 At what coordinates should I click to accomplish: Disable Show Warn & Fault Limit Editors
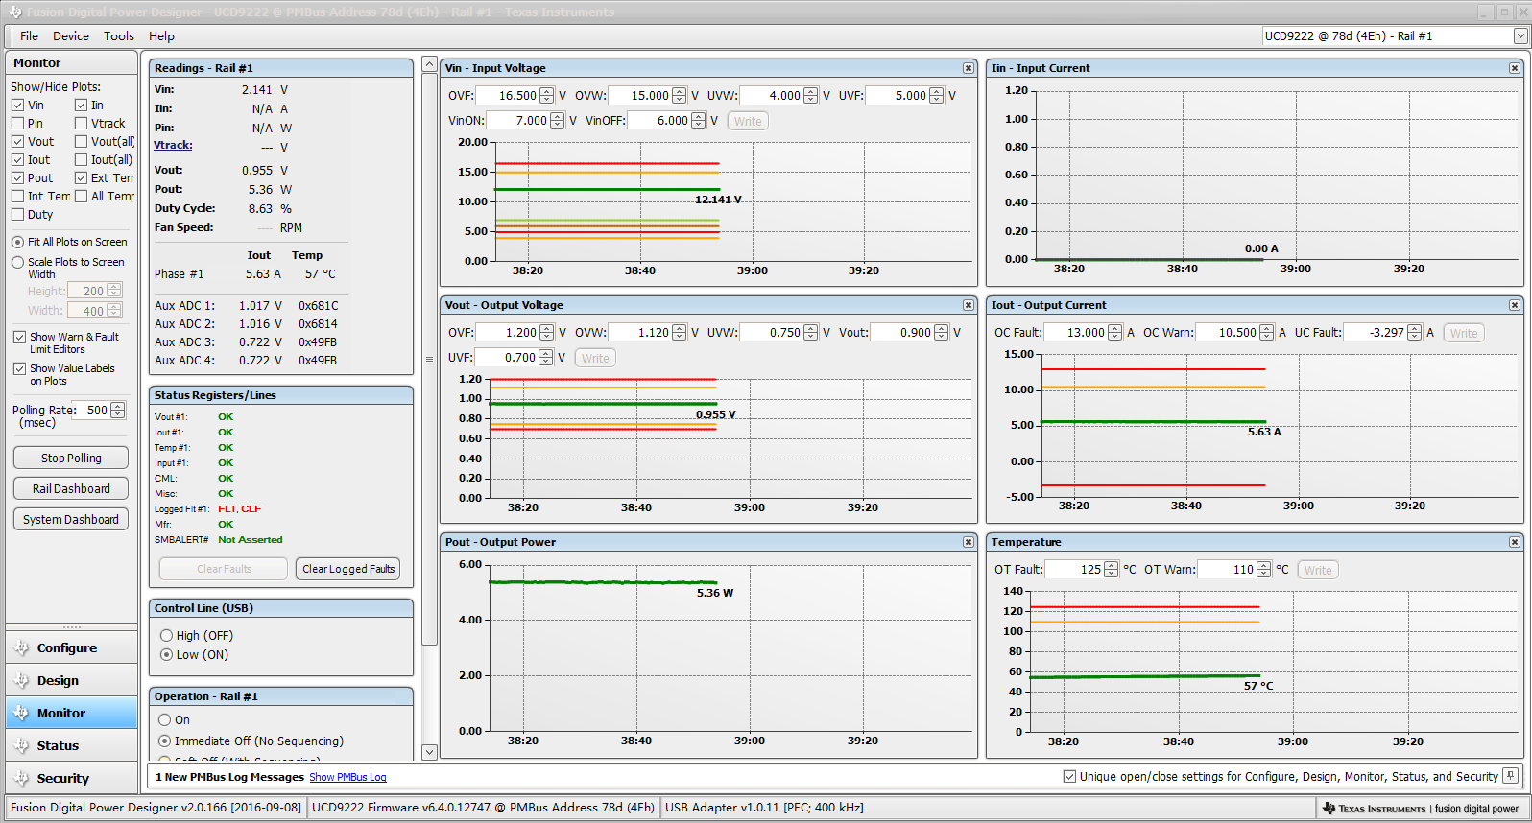(19, 338)
